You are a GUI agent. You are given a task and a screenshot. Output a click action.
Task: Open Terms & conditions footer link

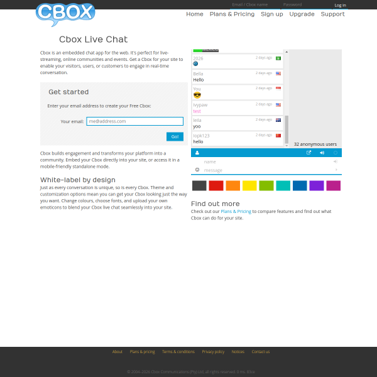pos(178,351)
